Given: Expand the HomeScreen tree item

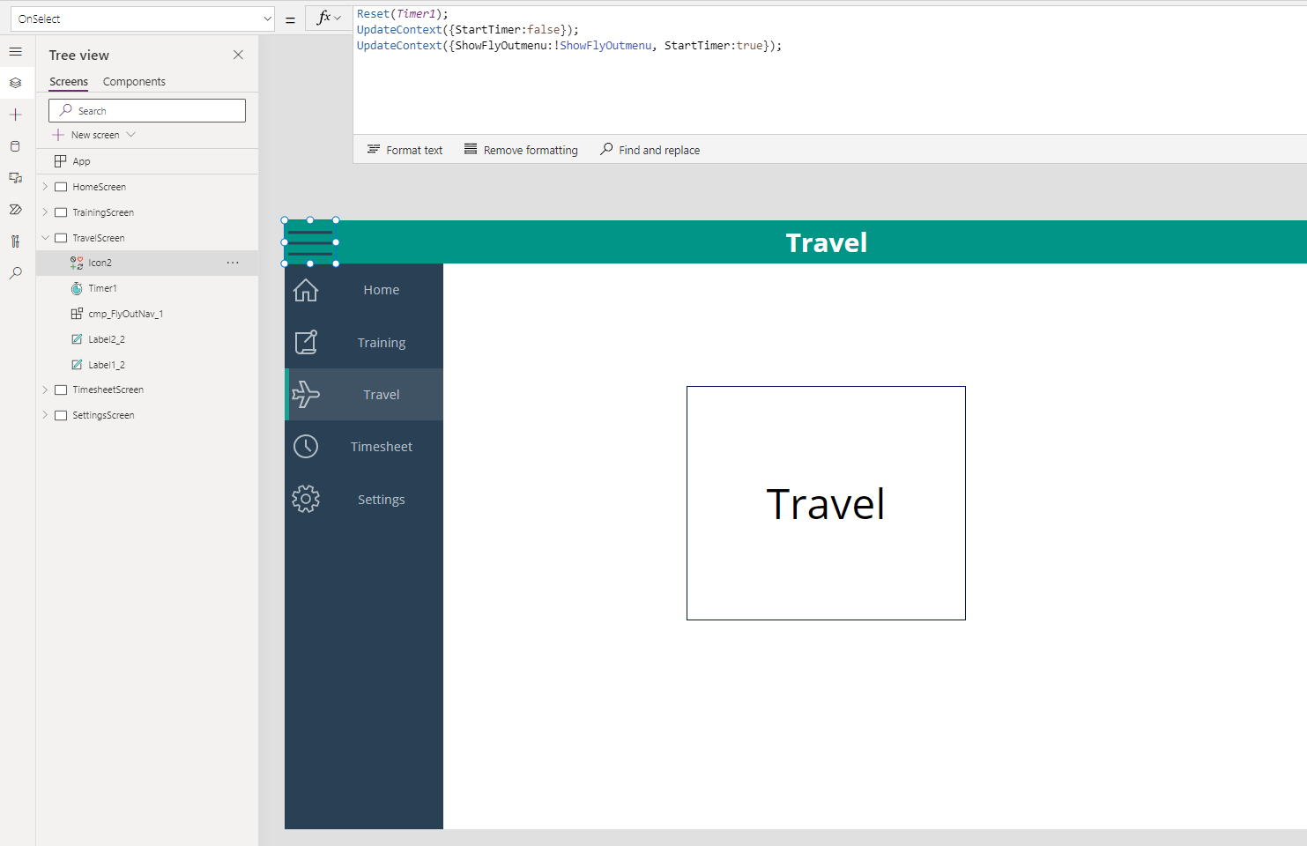Looking at the screenshot, I should point(45,186).
